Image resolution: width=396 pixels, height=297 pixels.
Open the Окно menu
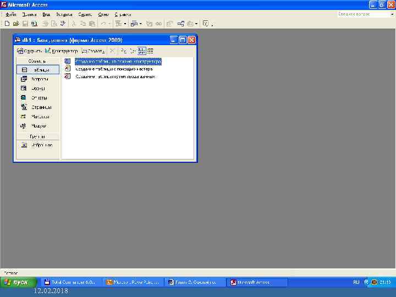click(103, 14)
